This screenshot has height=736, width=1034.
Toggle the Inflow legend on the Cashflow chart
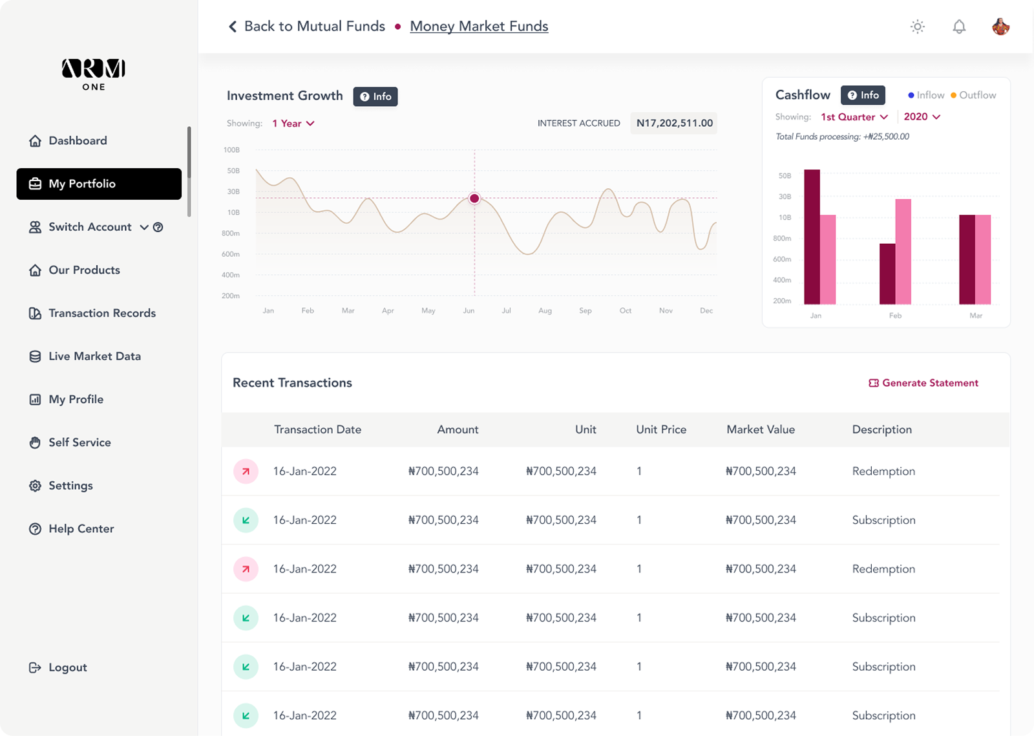tap(925, 94)
